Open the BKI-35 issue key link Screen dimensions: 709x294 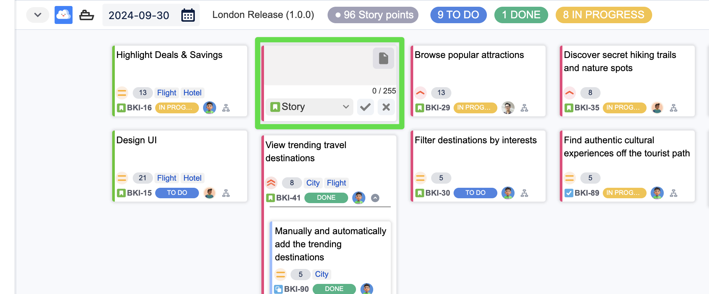point(586,108)
